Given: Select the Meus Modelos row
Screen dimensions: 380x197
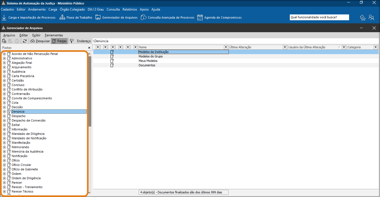Looking at the screenshot, I should pos(236,61).
